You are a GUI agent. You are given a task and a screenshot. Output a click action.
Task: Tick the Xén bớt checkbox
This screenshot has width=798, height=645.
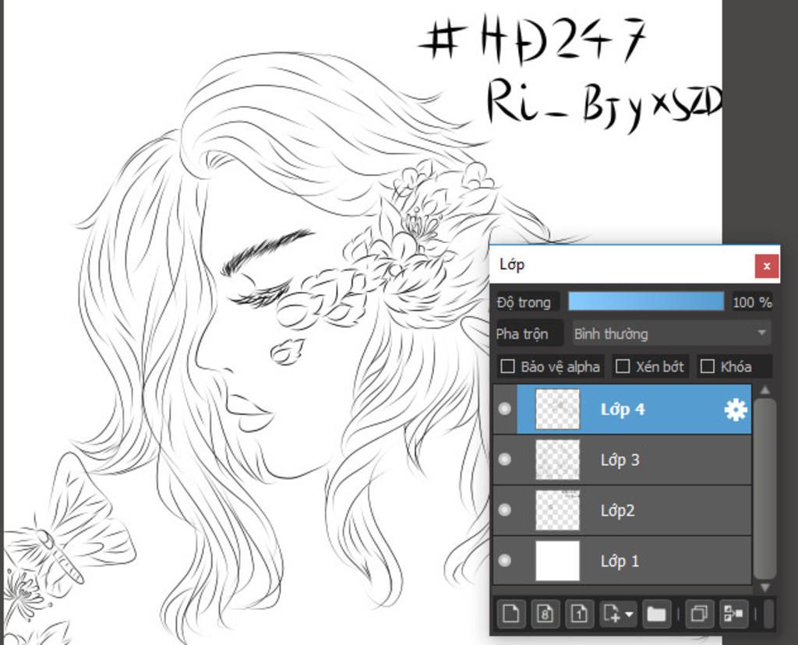(623, 366)
